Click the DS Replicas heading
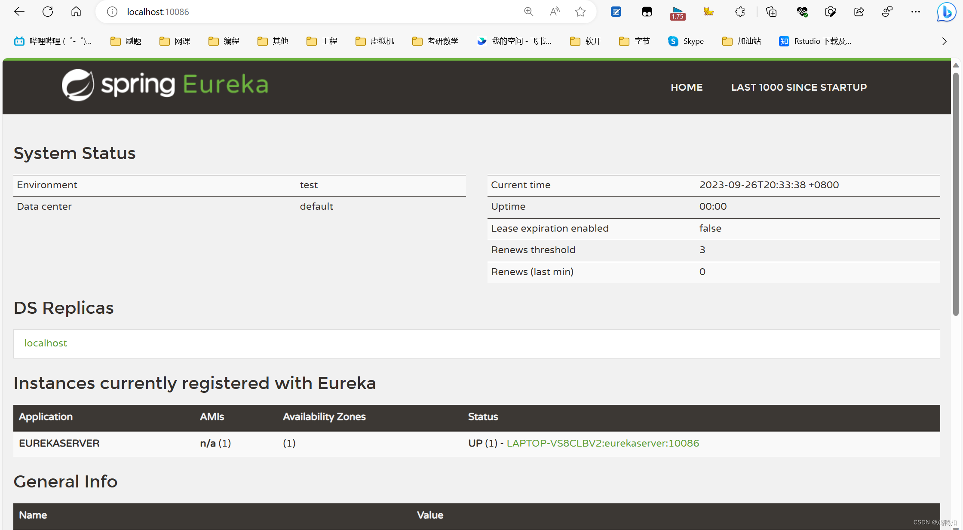 click(64, 308)
